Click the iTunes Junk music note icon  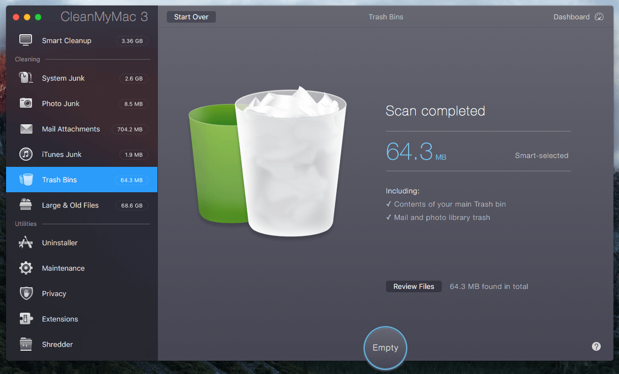click(x=25, y=154)
